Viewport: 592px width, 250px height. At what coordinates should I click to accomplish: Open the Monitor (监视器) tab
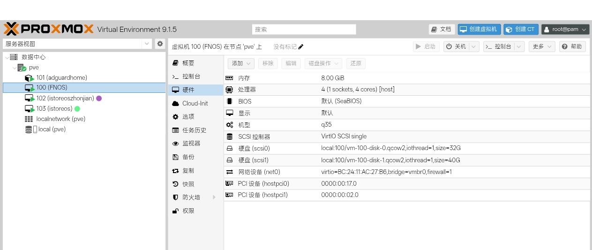pos(195,144)
